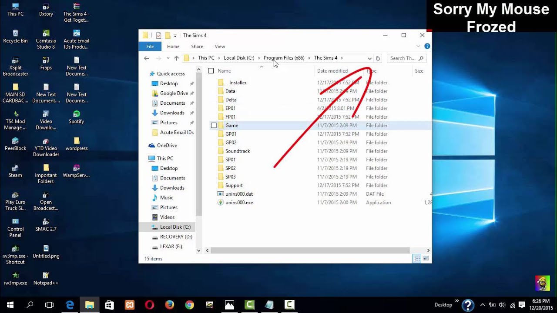The height and width of the screenshot is (313, 557).
Task: Open the Quick Access Toolbar customize dropdown
Action: [x=175, y=36]
